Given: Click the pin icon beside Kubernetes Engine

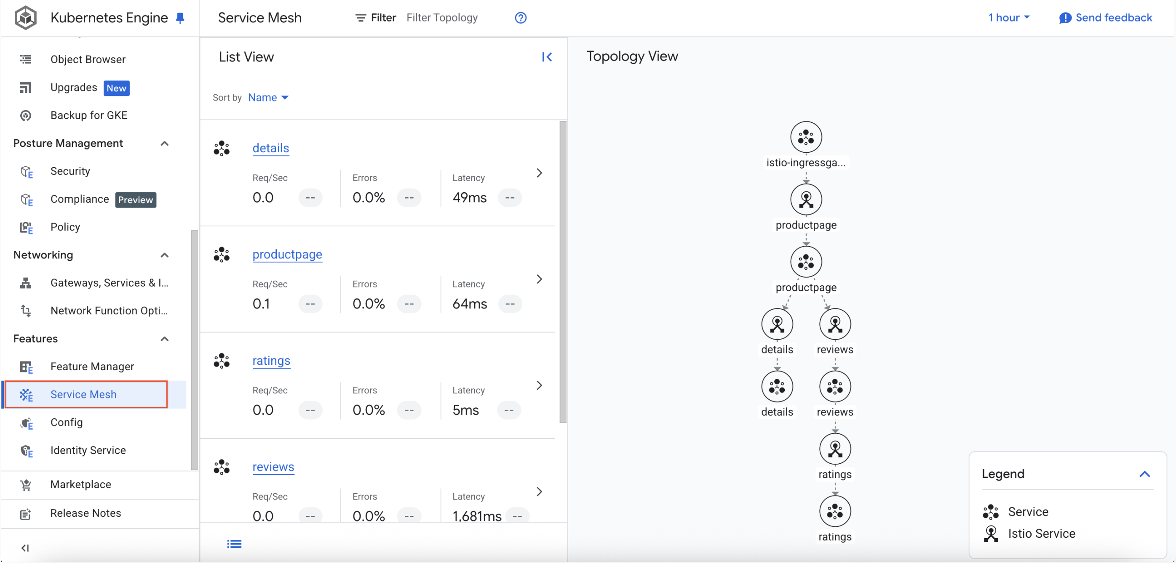Looking at the screenshot, I should click(180, 18).
